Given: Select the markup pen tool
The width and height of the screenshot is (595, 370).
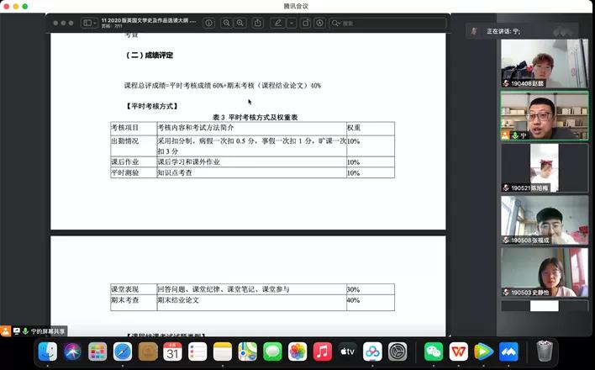Looking at the screenshot, I should 277,23.
